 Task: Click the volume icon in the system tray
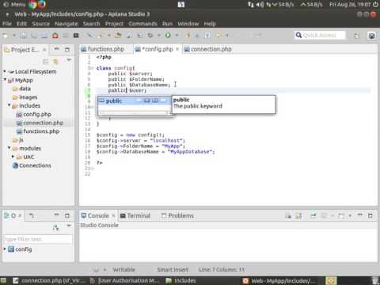(x=260, y=5)
